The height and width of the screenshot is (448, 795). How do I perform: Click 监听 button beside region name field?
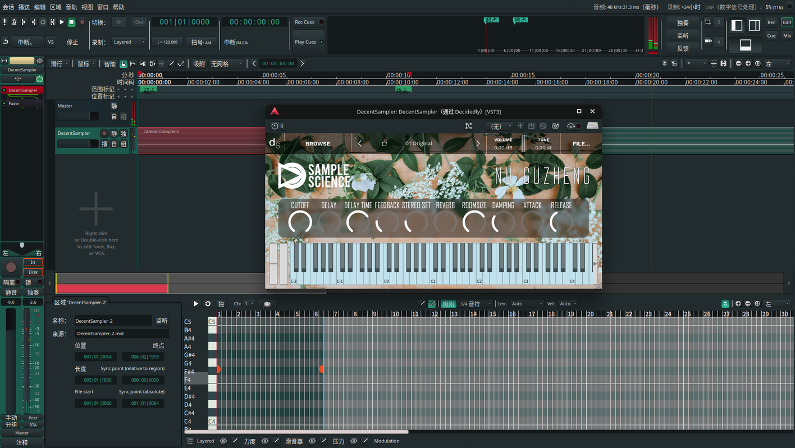click(x=162, y=321)
